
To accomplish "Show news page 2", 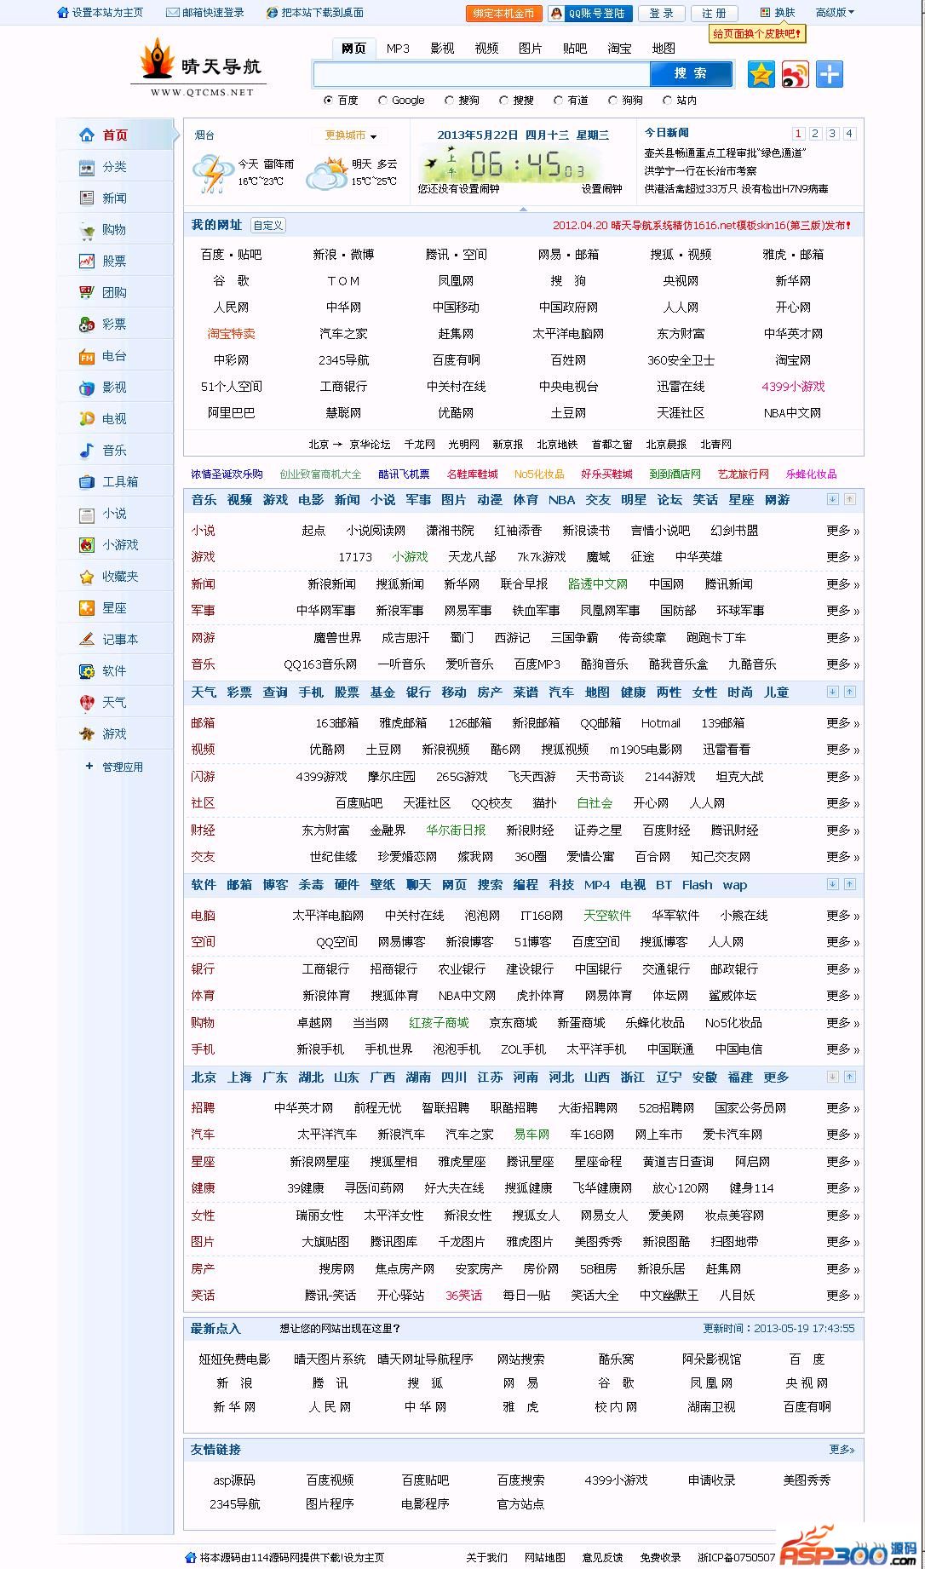I will [815, 133].
